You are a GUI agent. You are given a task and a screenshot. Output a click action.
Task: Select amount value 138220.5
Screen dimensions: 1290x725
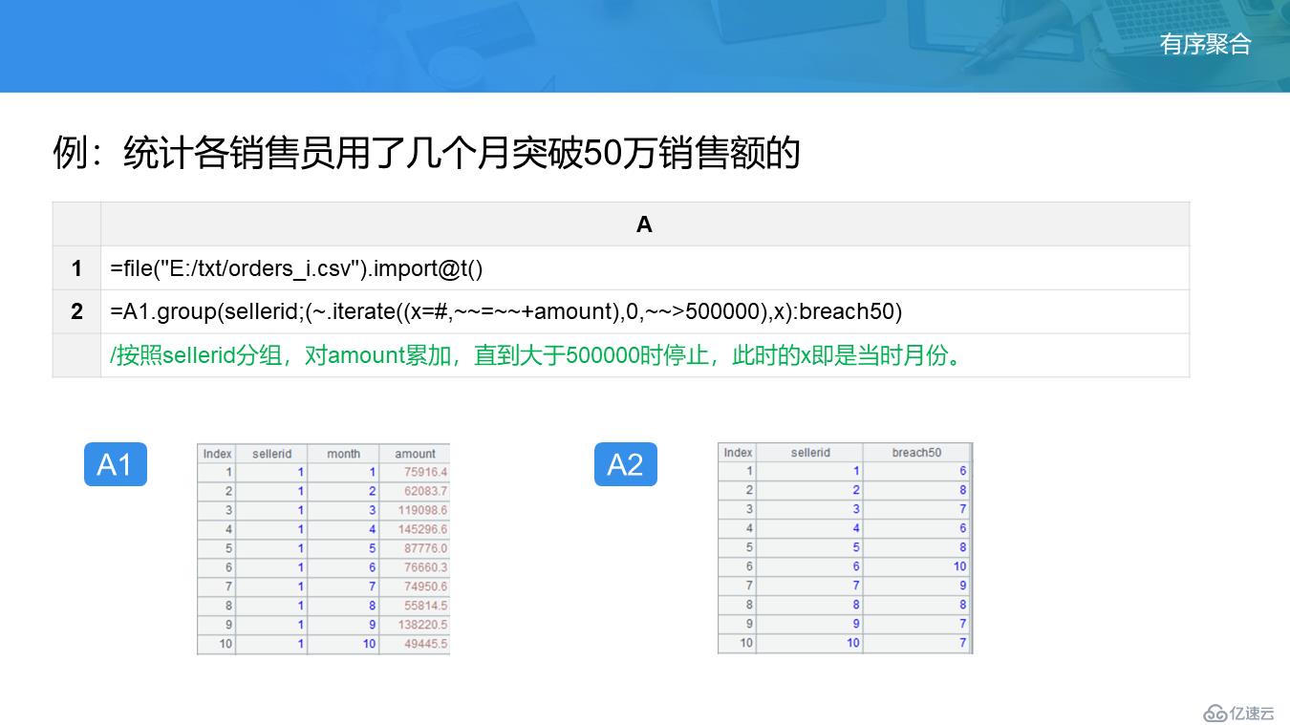(415, 625)
